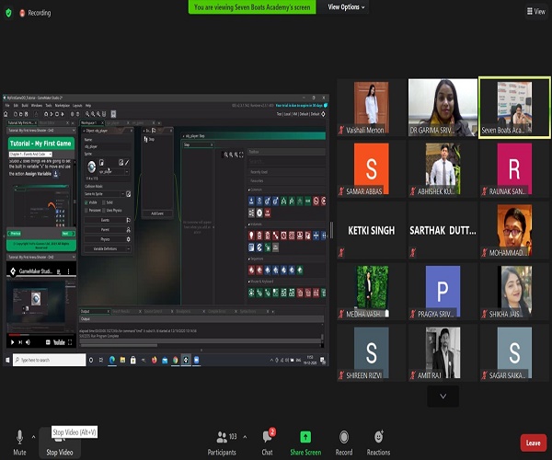Screen dimensions: 552x460
Task: Click the tutorial Previous button
Action: pyautogui.click(x=15, y=234)
